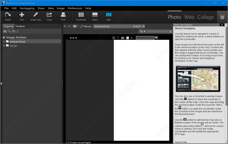Click the info 'i' icon in Organize panel
The height and width of the screenshot is (144, 228).
17,31
